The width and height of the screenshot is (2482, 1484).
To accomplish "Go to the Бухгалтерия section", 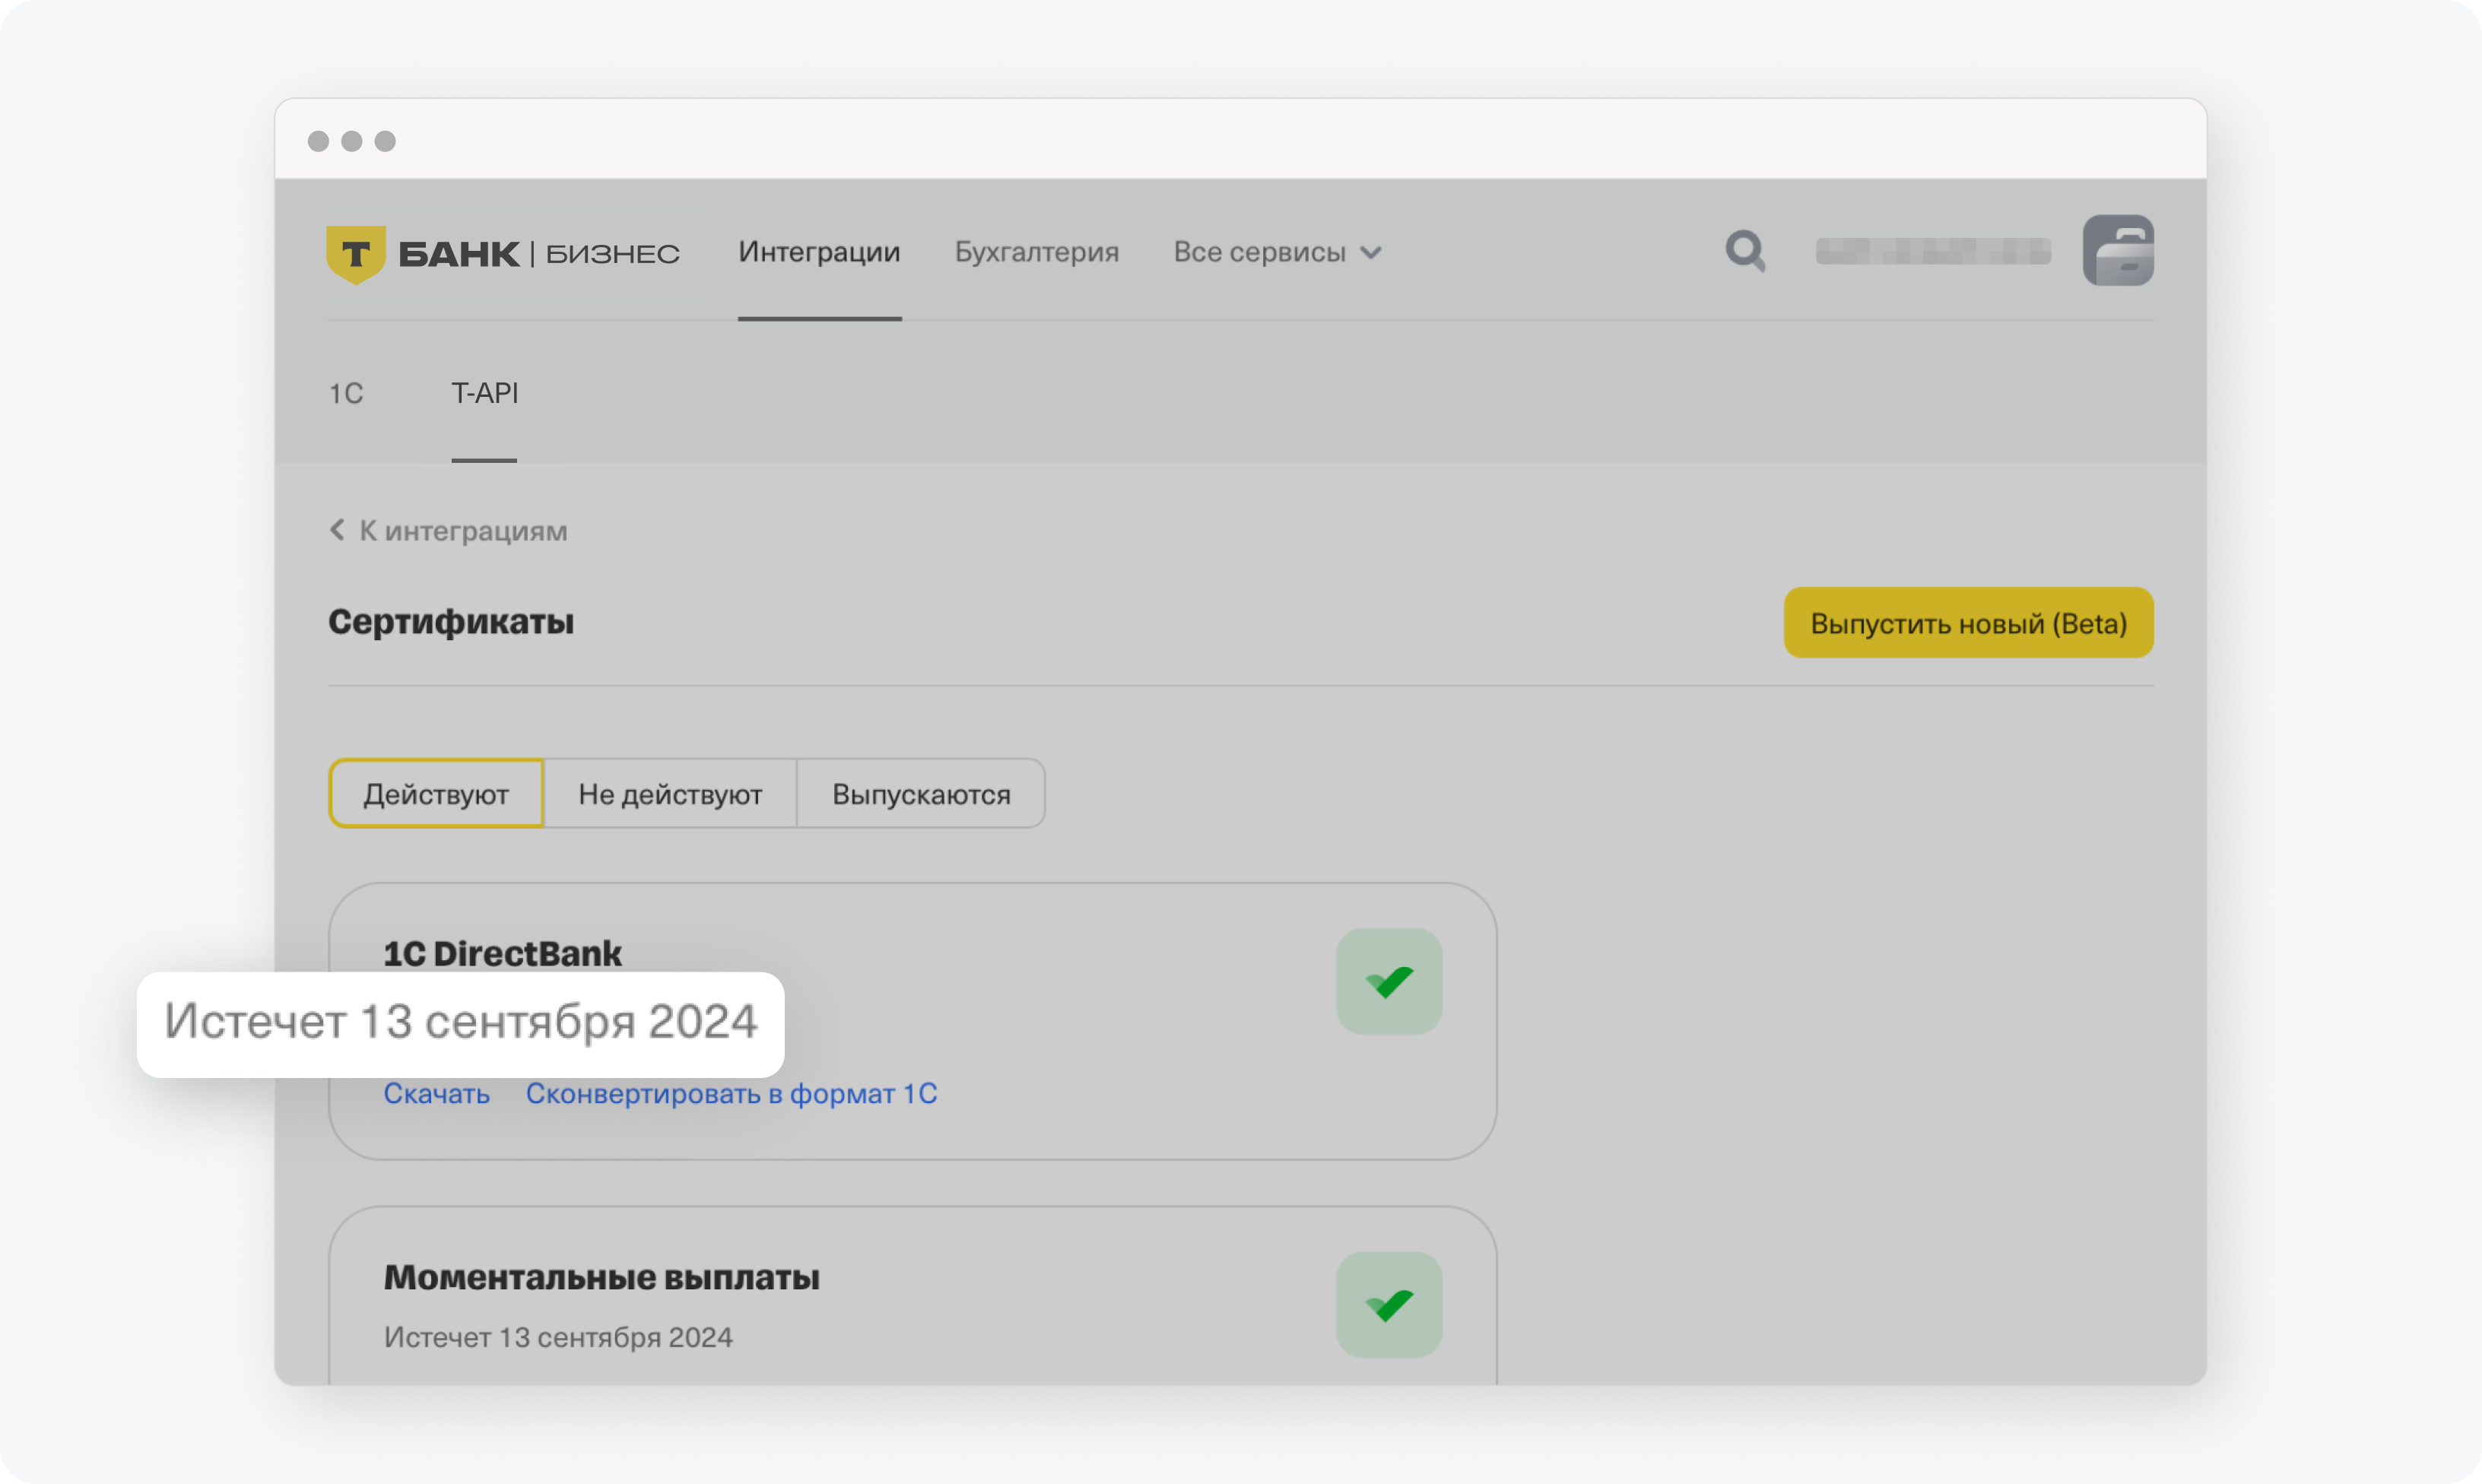I will pyautogui.click(x=1036, y=252).
